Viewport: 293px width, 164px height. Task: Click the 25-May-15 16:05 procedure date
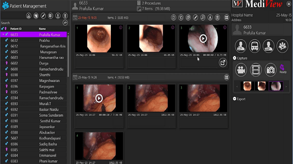(87, 18)
